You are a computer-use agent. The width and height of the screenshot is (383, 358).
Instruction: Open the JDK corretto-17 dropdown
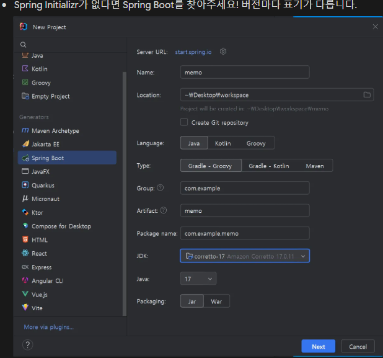tap(245, 256)
